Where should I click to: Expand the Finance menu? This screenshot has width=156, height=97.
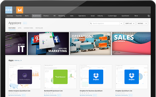tap(47, 16)
